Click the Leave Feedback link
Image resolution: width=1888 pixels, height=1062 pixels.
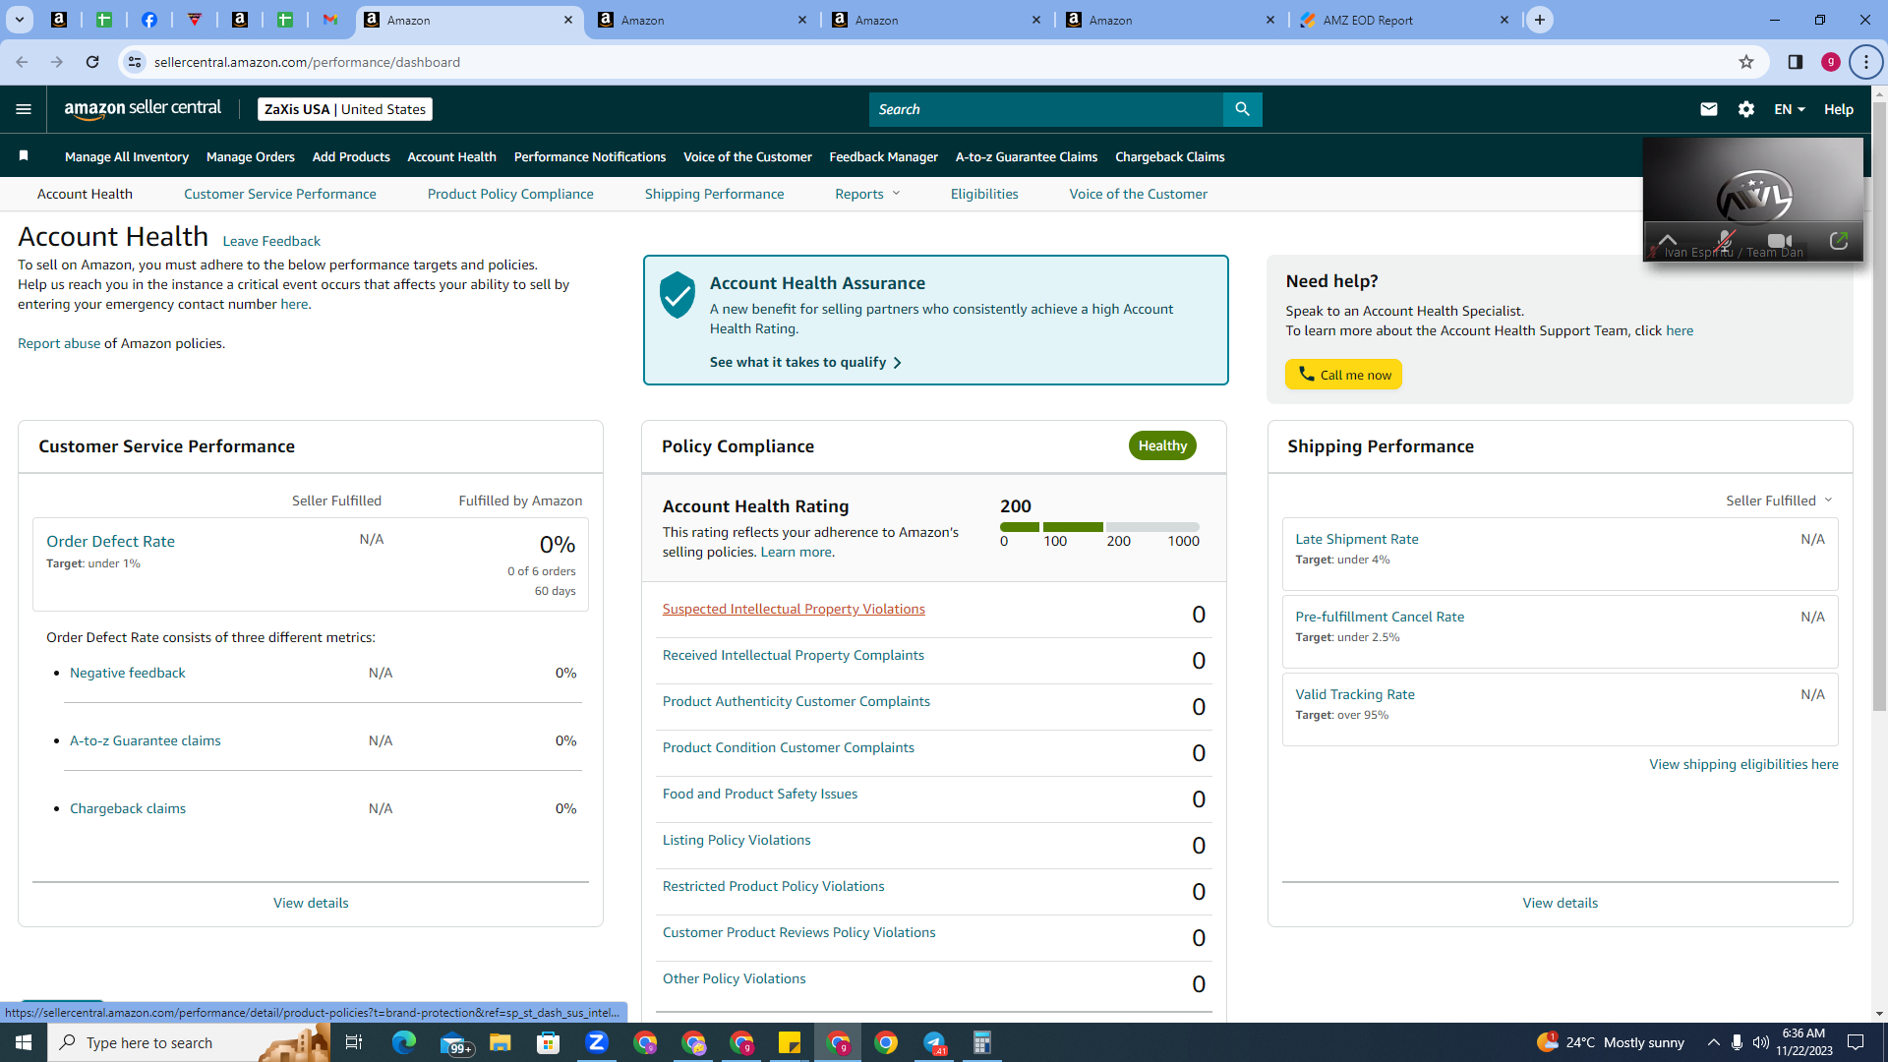(x=271, y=241)
